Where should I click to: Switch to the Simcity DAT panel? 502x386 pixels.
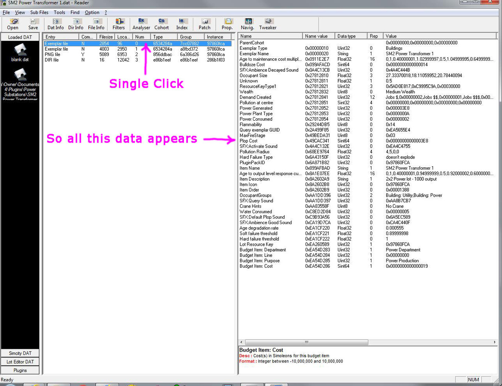click(x=20, y=353)
